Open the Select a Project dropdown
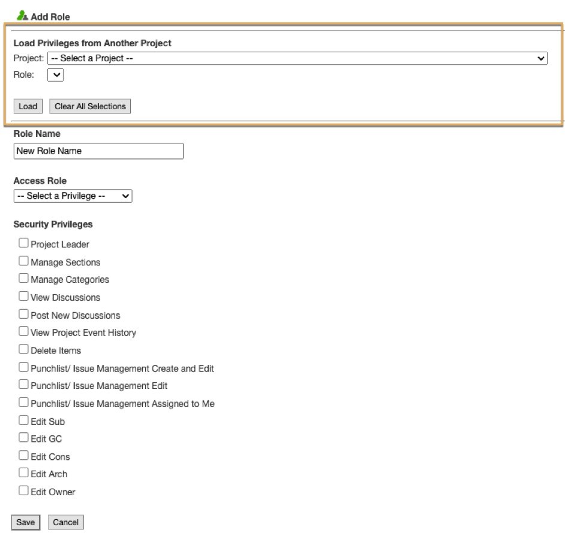The image size is (565, 542). (297, 58)
